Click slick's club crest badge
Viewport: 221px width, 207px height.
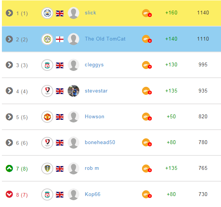(x=47, y=13)
